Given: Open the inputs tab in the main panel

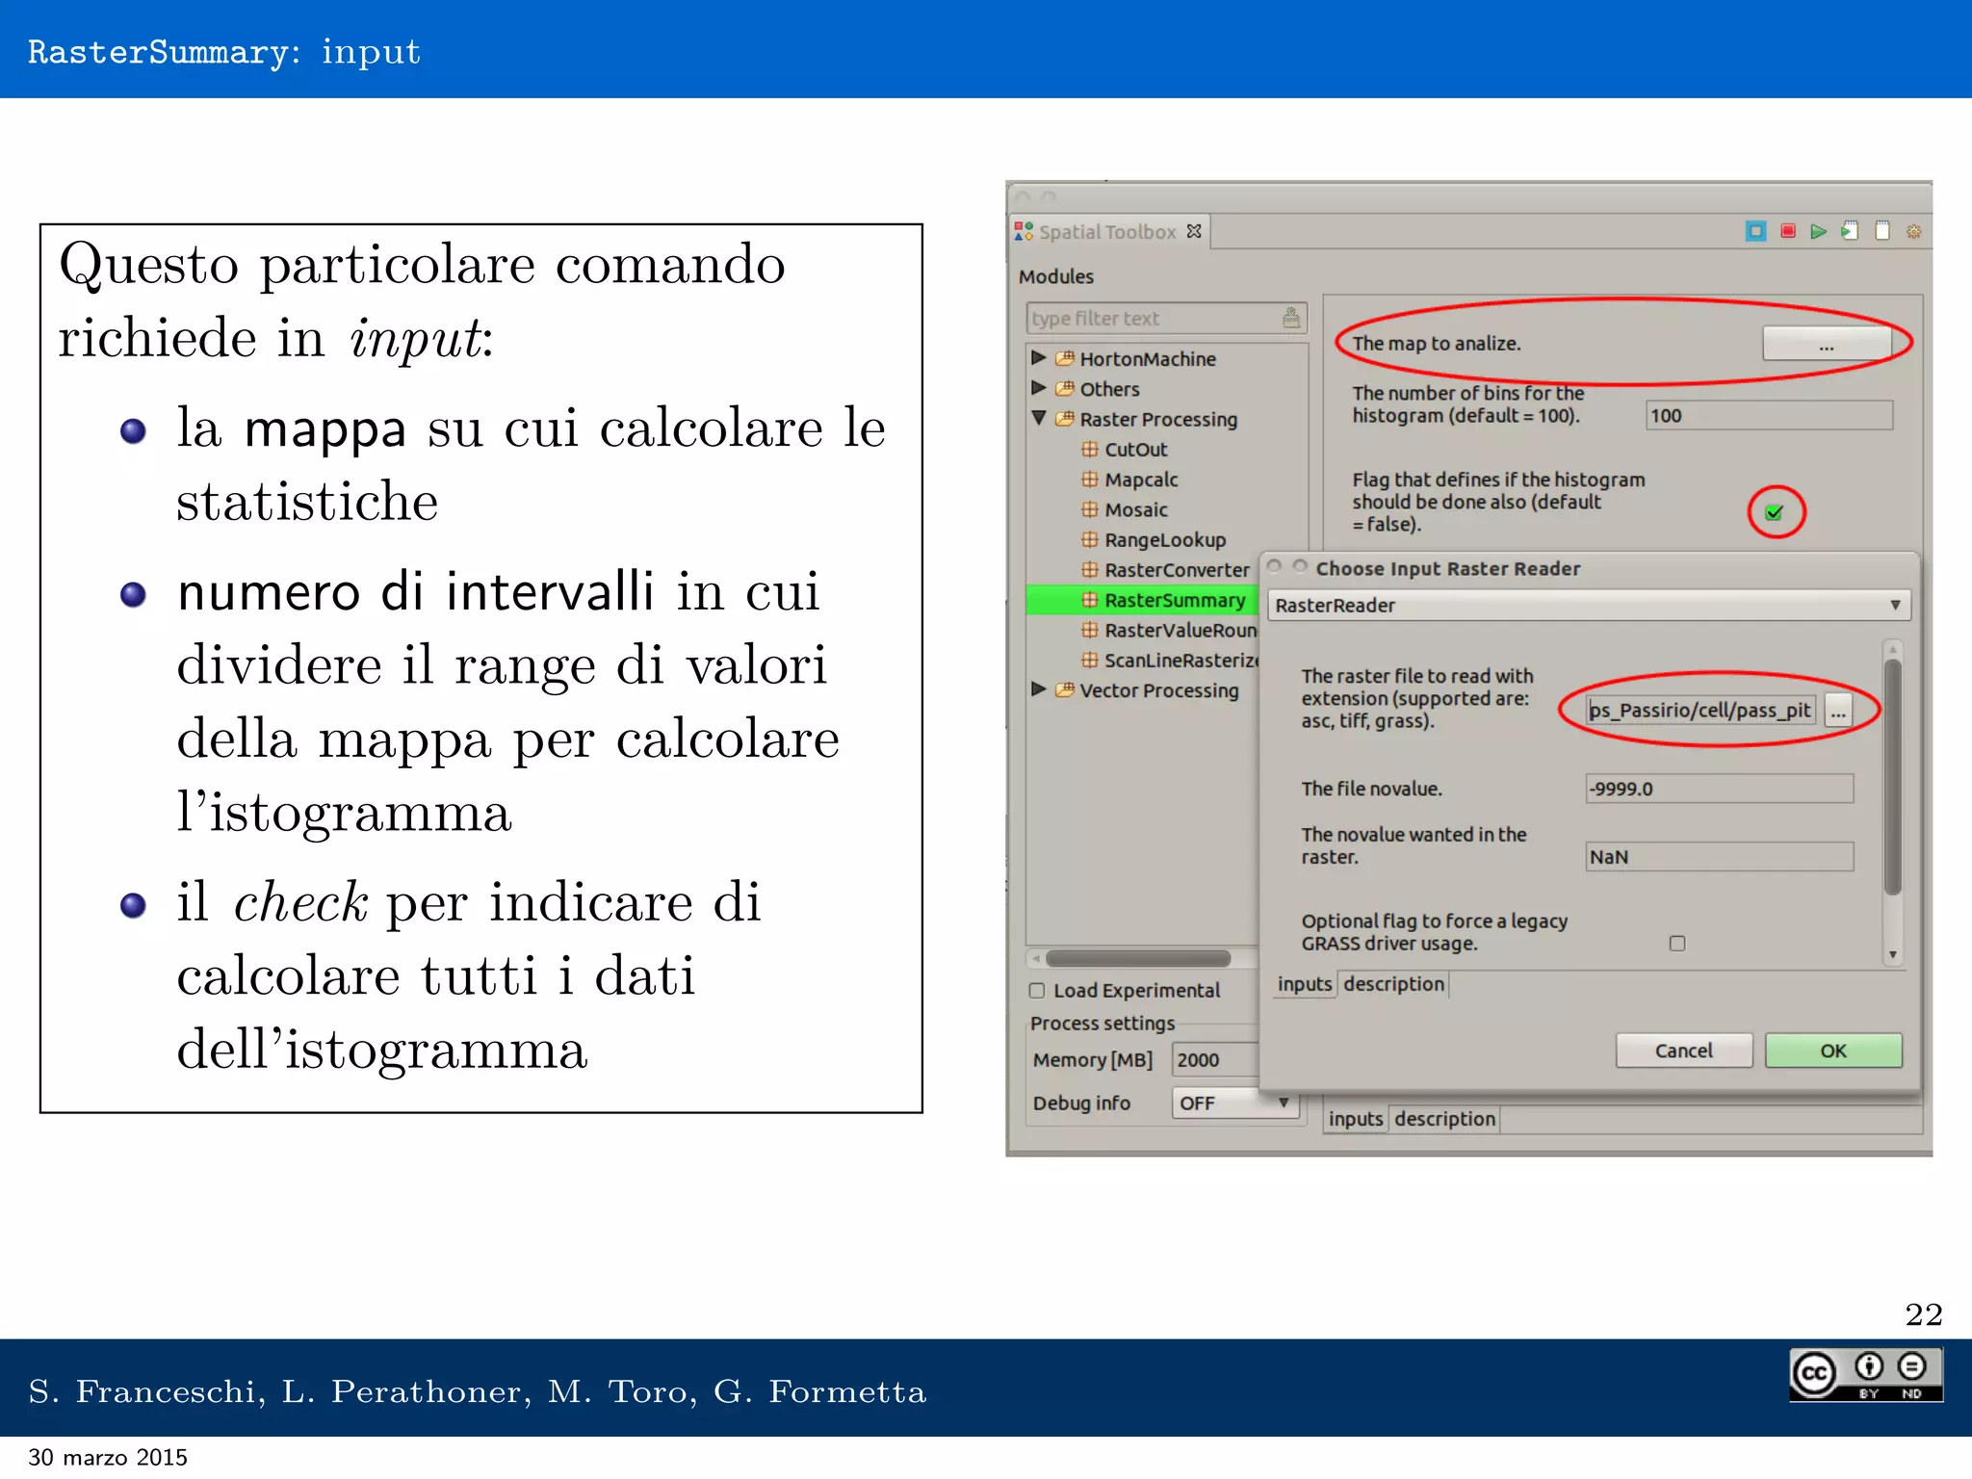Looking at the screenshot, I should [1356, 1119].
